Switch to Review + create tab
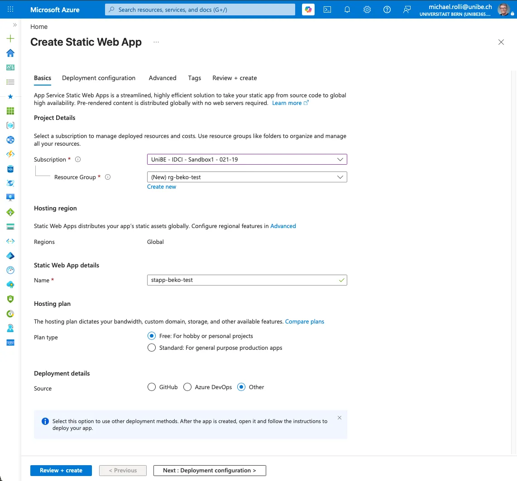Screen dimensions: 517x481 point(235,78)
